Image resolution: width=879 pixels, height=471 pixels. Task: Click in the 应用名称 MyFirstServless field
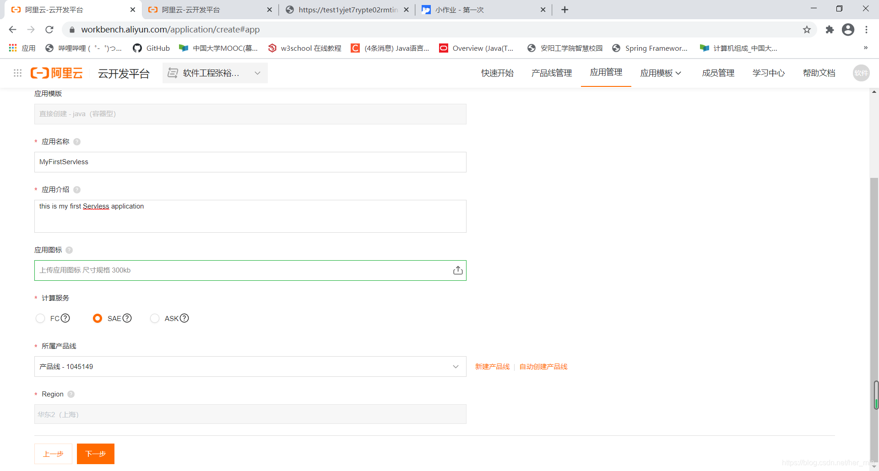tap(250, 162)
